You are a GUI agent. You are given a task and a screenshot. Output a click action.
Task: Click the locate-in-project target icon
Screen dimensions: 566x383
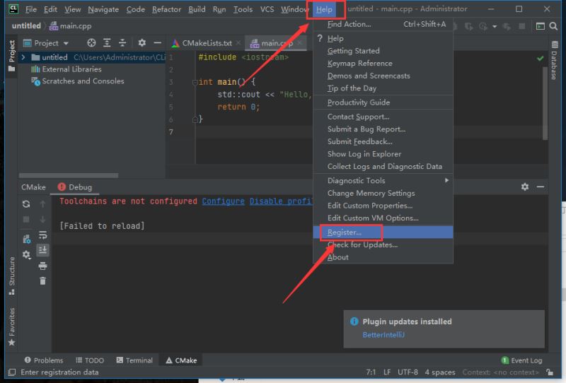click(91, 43)
